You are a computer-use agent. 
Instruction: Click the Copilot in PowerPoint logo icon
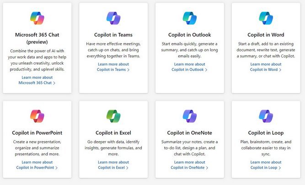(37, 116)
